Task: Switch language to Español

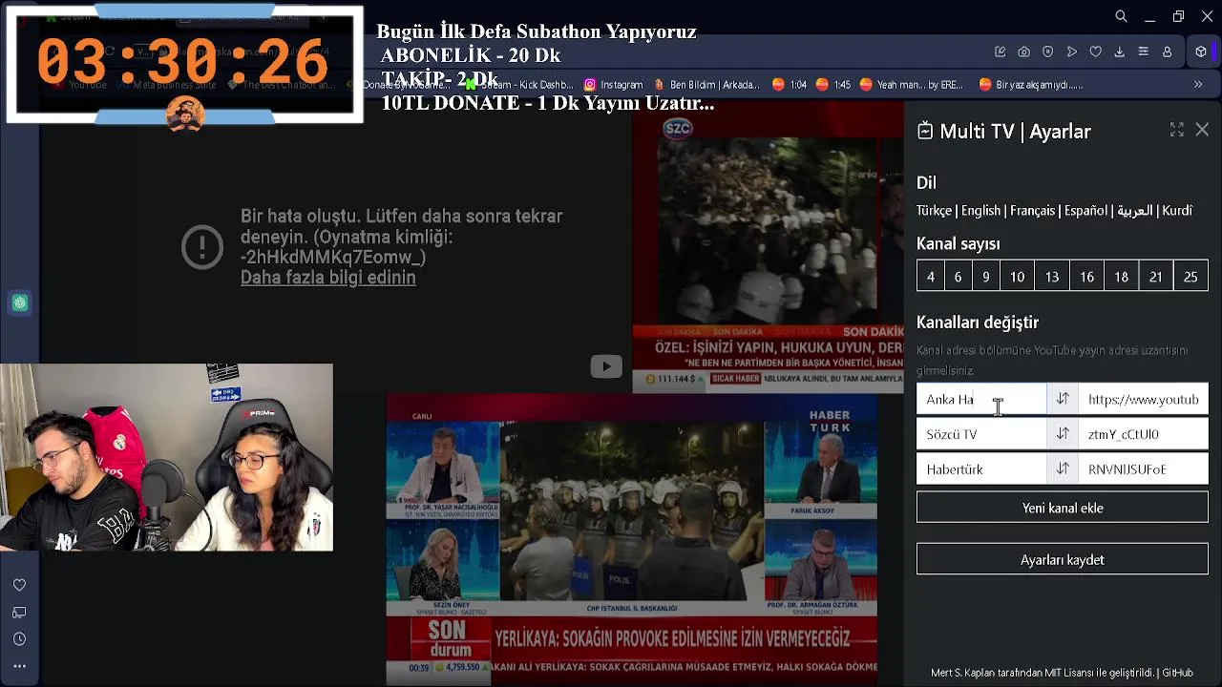Action: 1085,211
